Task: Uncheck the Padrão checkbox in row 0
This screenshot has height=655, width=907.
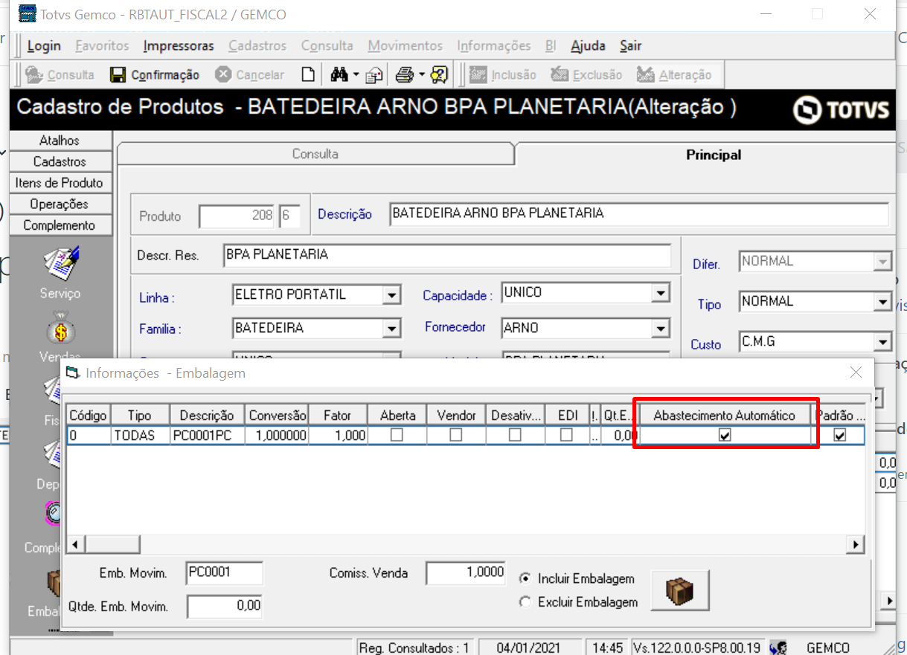Action: [x=840, y=436]
